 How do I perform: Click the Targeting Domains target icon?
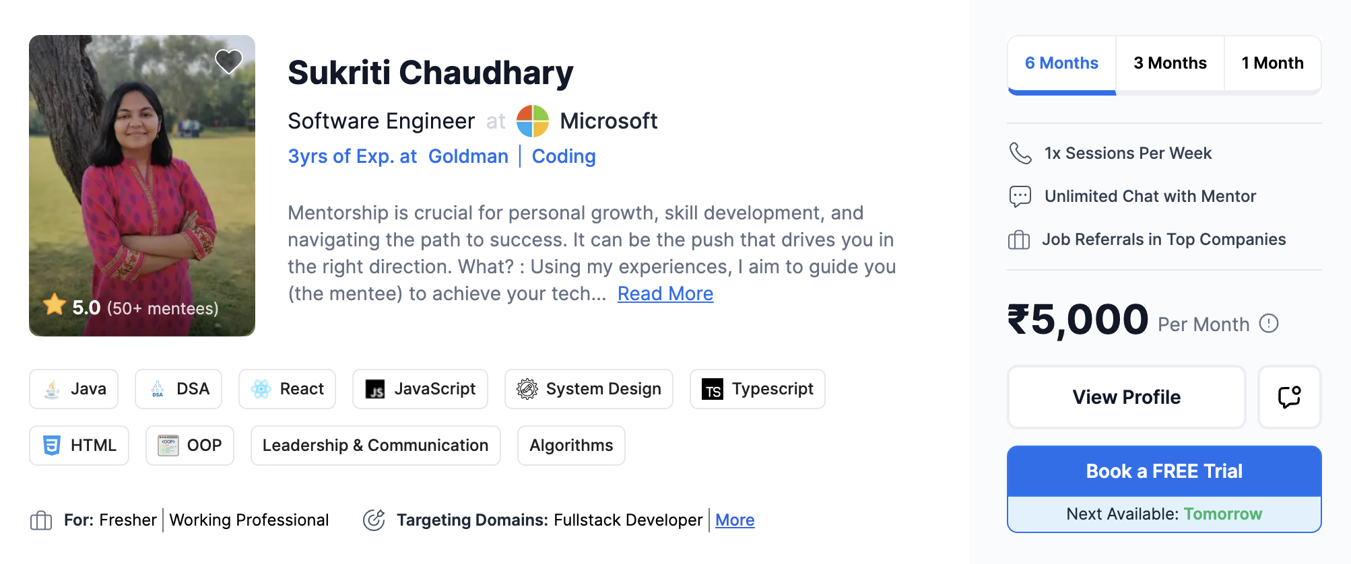tap(374, 520)
